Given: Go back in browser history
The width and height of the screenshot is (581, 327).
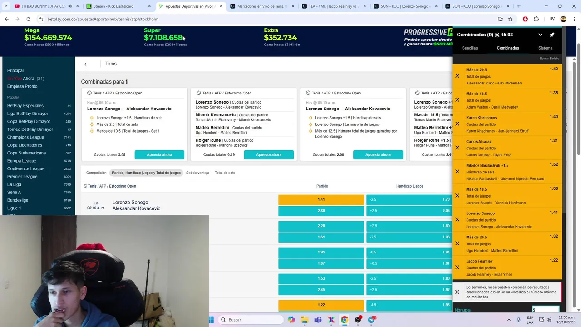Looking at the screenshot, I should tap(6, 19).
